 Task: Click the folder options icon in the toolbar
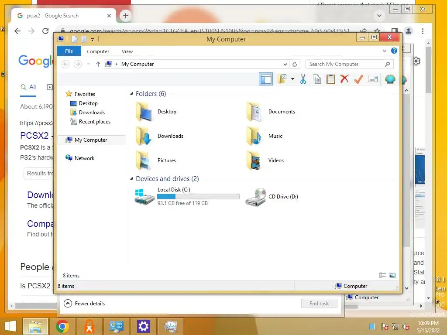point(282,79)
